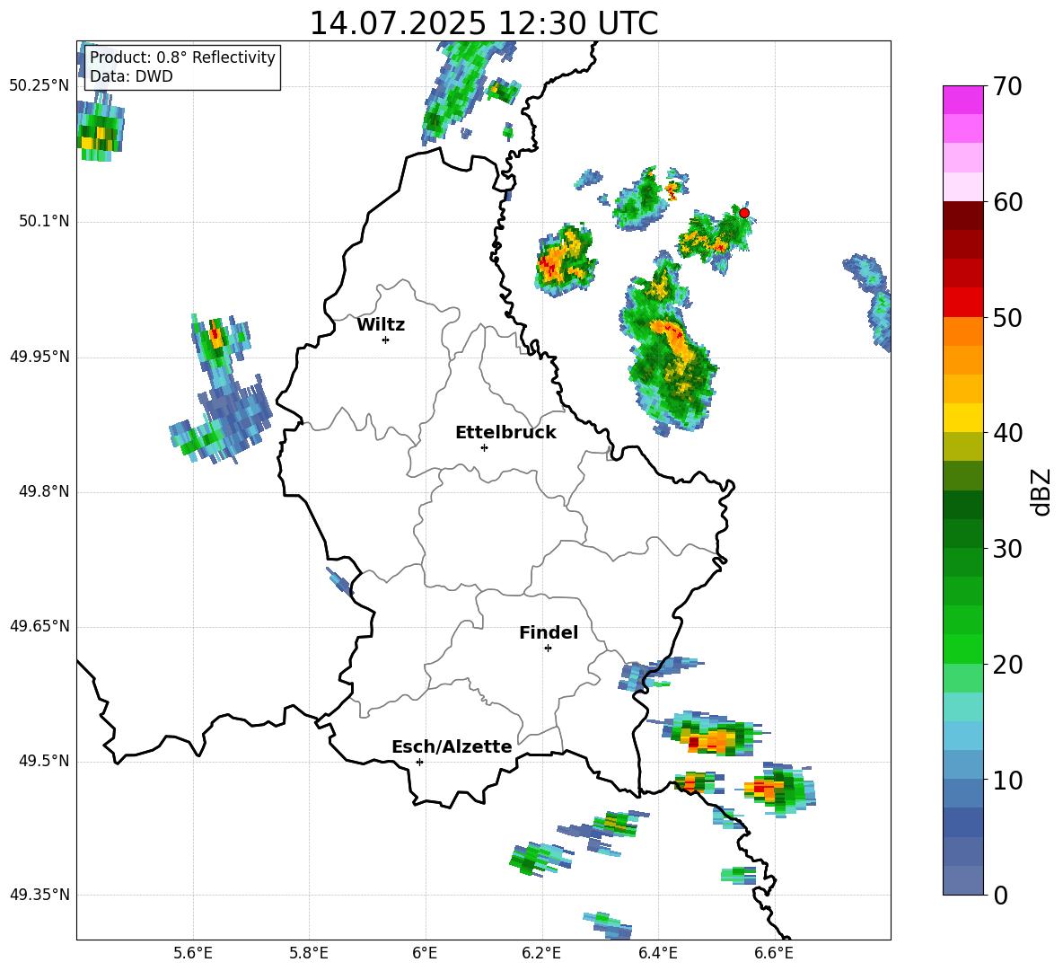Click the 6.4°E longitude tick label
The height and width of the screenshot is (971, 1063).
click(x=657, y=953)
